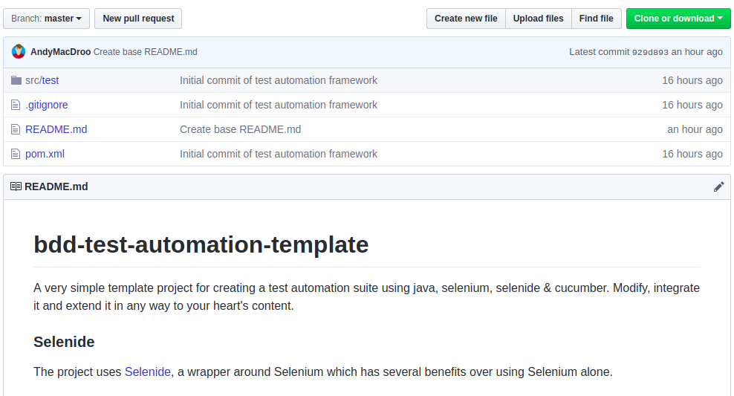The height and width of the screenshot is (396, 734).
Task: Open the .gitignore file link
Action: click(x=47, y=105)
